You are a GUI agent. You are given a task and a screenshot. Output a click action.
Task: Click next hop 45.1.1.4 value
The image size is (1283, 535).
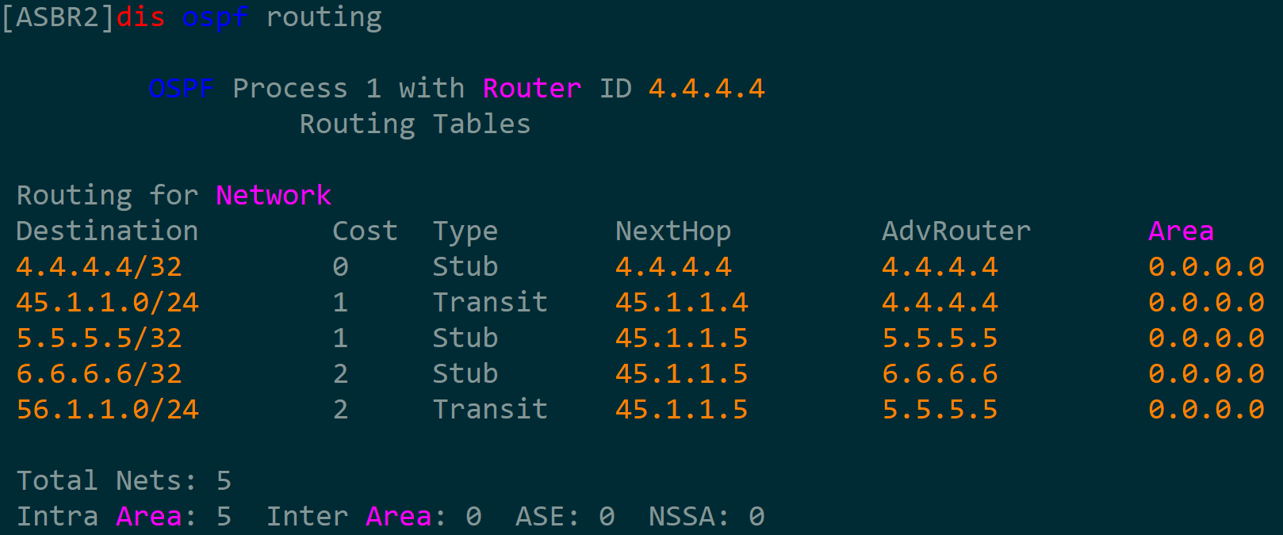pyautogui.click(x=682, y=302)
